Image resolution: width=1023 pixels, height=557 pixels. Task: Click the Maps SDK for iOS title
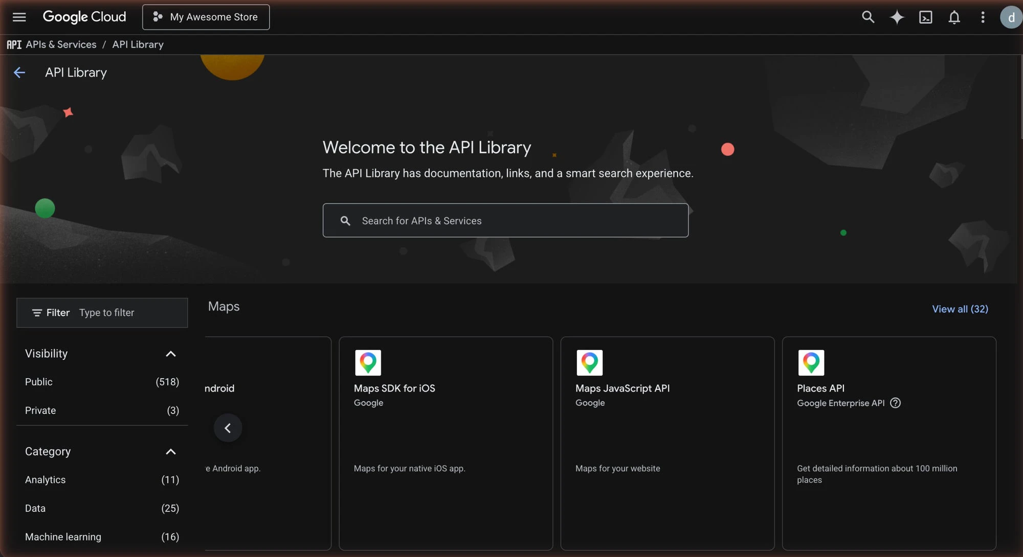pyautogui.click(x=394, y=388)
